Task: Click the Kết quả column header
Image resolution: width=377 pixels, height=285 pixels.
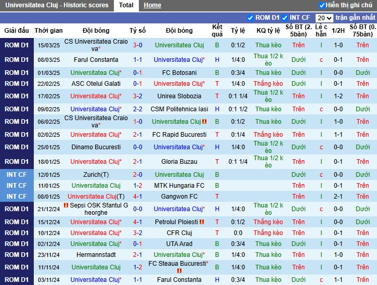Action: (x=217, y=31)
